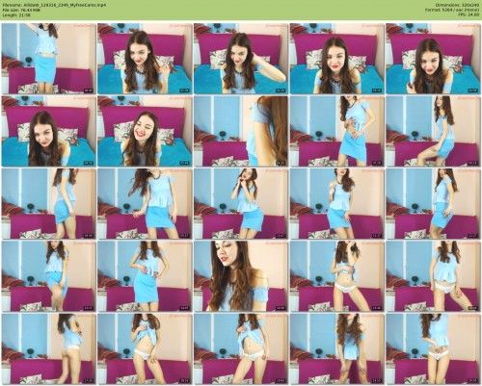Select first thumbnail in third row
Image resolution: width=482 pixels, height=386 pixels.
[x=48, y=204]
